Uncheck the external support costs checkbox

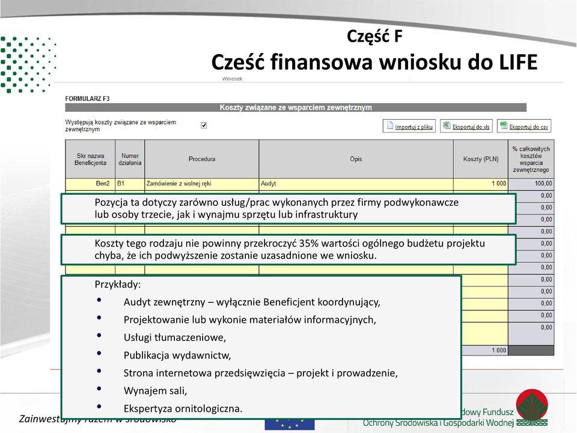204,126
